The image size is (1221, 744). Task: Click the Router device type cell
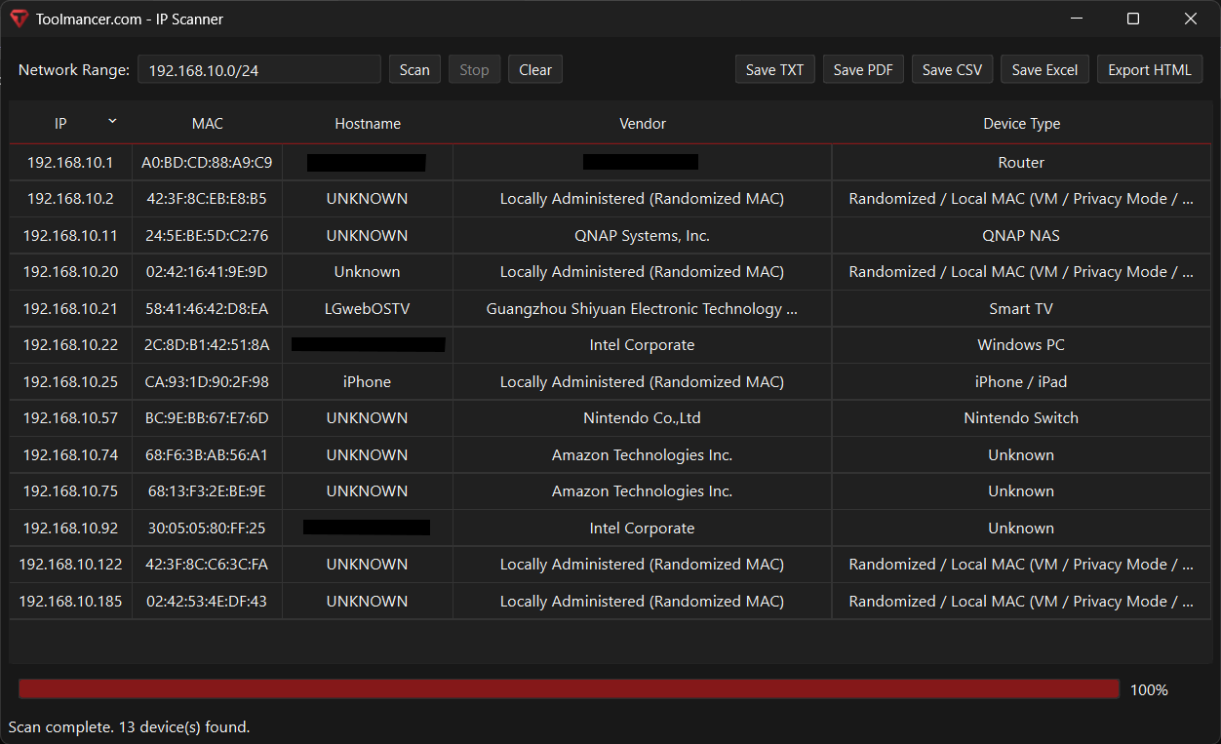1021,162
